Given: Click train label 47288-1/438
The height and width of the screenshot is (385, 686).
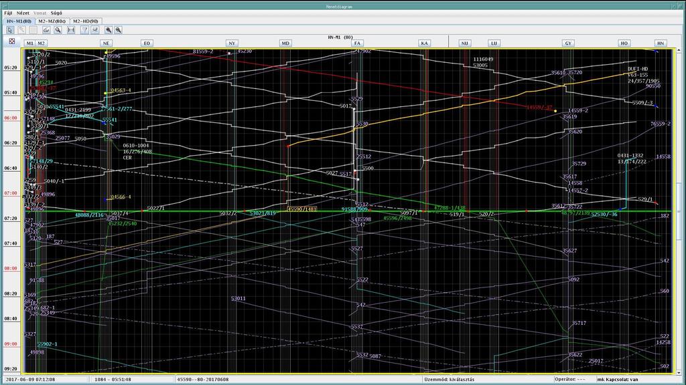Looking at the screenshot, I should point(450,208).
